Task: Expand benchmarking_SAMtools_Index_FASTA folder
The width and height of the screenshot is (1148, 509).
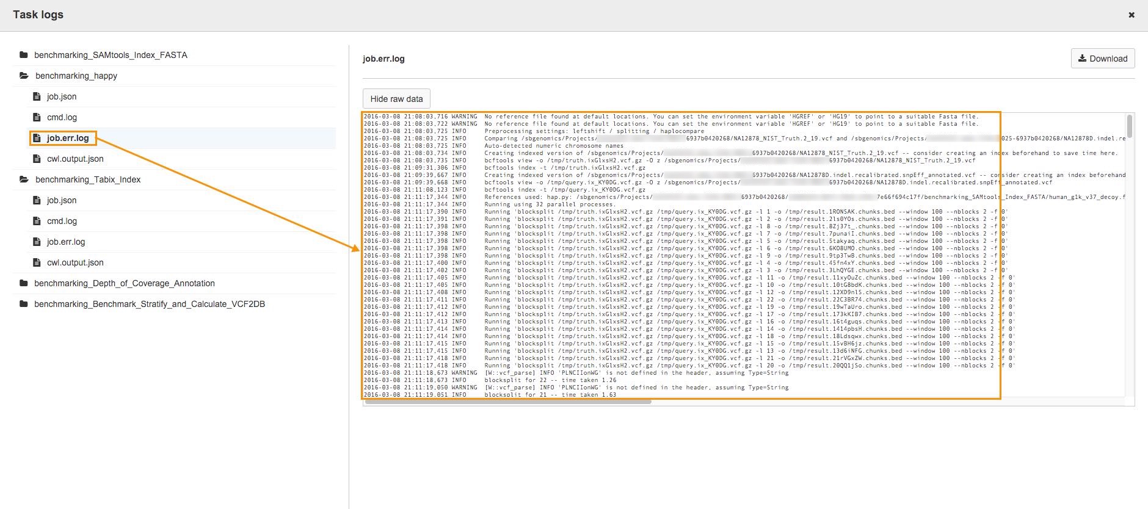Action: [111, 55]
